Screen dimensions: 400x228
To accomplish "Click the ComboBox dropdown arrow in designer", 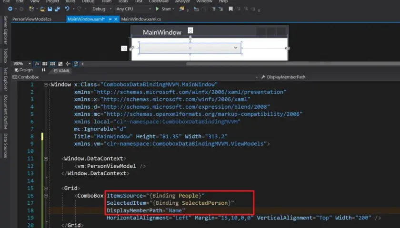I will pyautogui.click(x=236, y=48).
